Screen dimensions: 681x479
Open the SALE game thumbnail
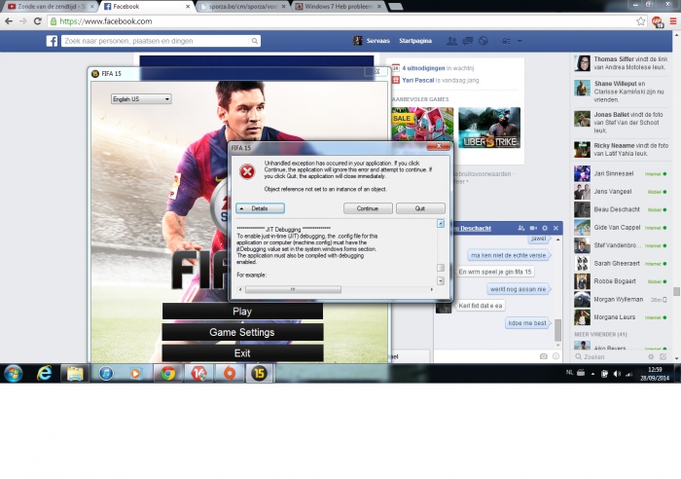pyautogui.click(x=422, y=124)
